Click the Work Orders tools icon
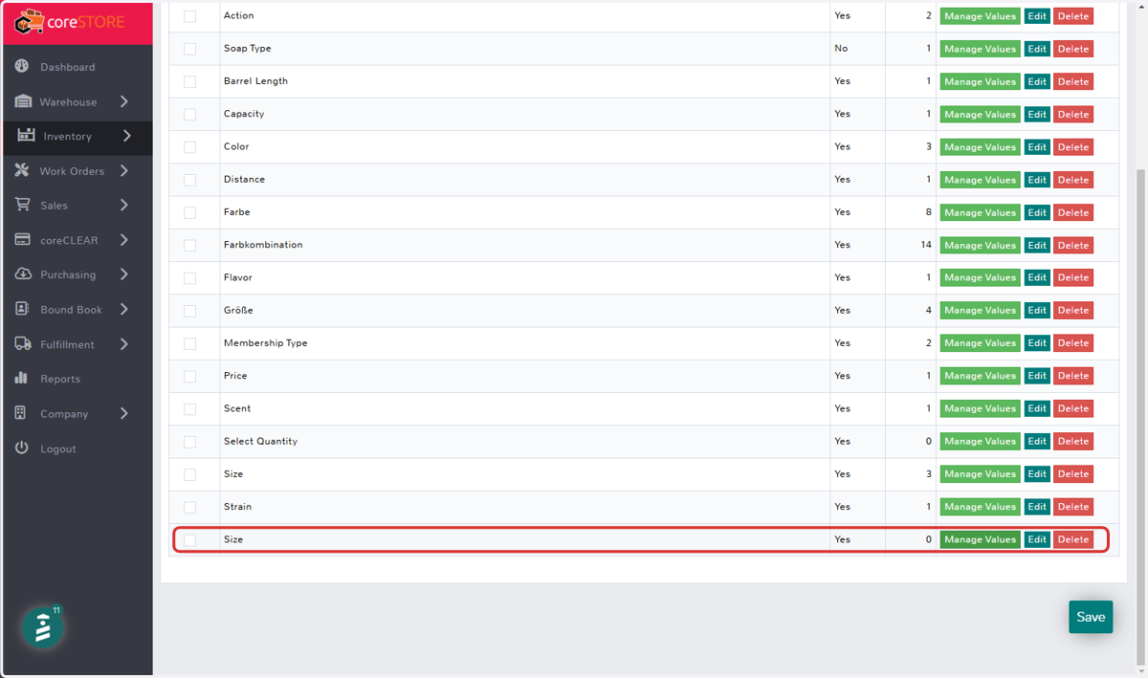 pyautogui.click(x=23, y=171)
